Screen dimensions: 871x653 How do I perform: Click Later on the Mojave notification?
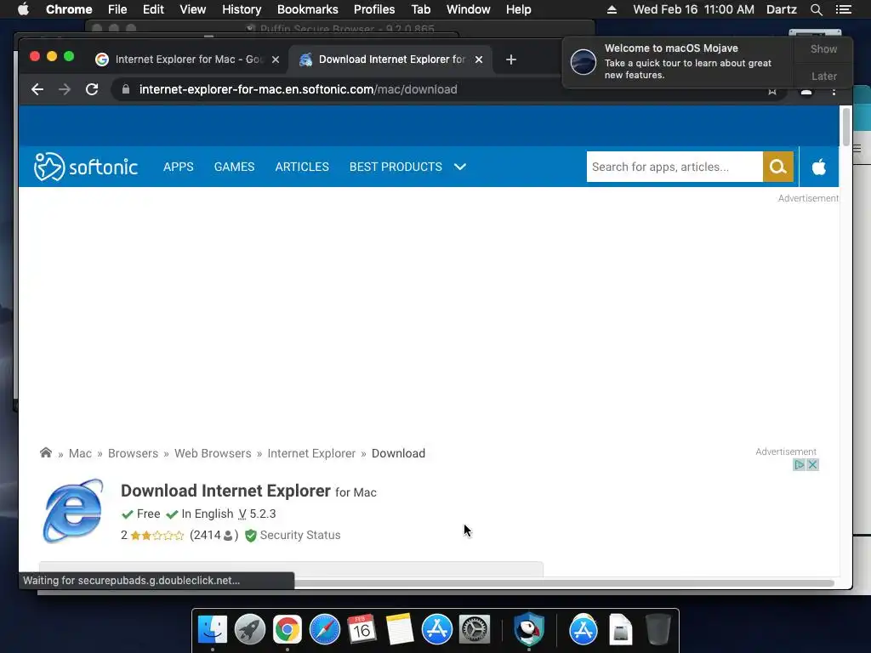(823, 76)
